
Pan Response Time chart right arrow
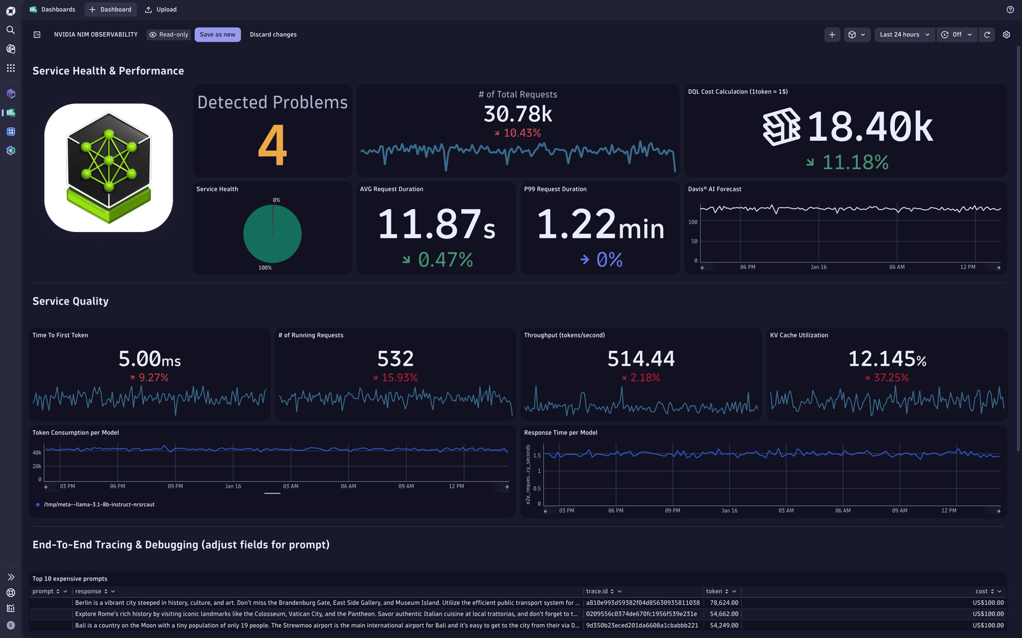click(x=998, y=511)
